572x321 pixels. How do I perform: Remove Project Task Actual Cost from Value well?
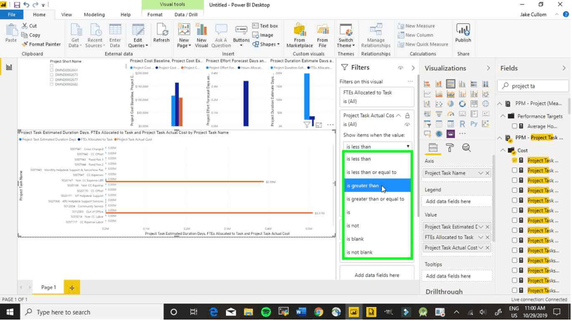(x=487, y=248)
